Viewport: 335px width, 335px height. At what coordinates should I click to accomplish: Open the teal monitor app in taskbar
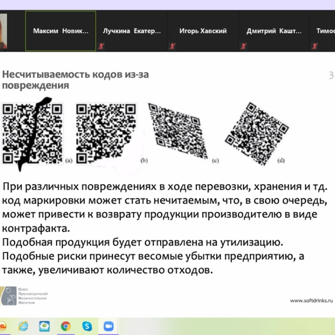pyautogui.click(x=44, y=326)
